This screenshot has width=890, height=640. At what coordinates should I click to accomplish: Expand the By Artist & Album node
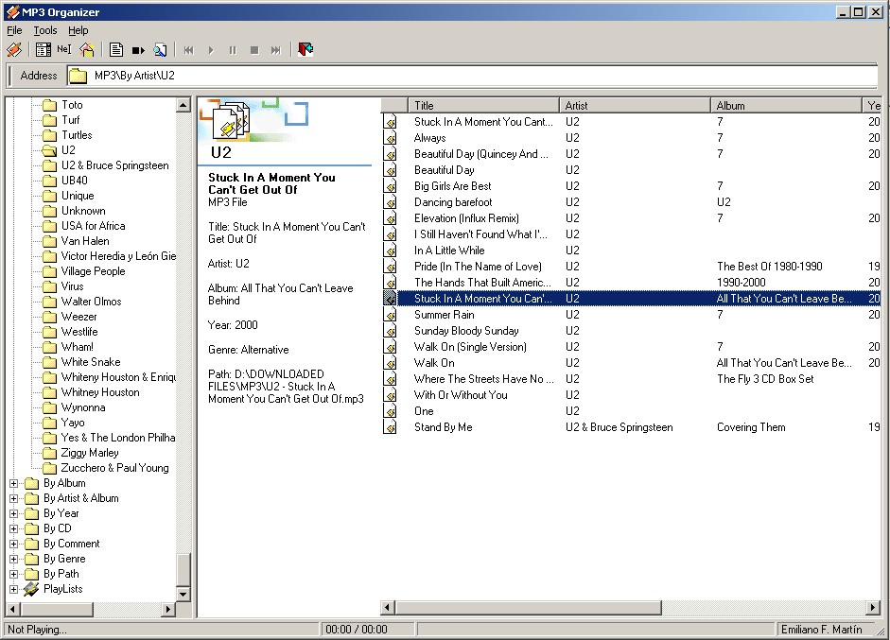click(x=14, y=498)
